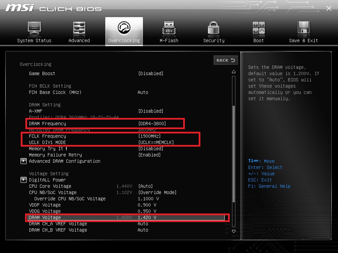Expand the DigitALL Power arrow
The image size is (338, 253).
pos(23,180)
